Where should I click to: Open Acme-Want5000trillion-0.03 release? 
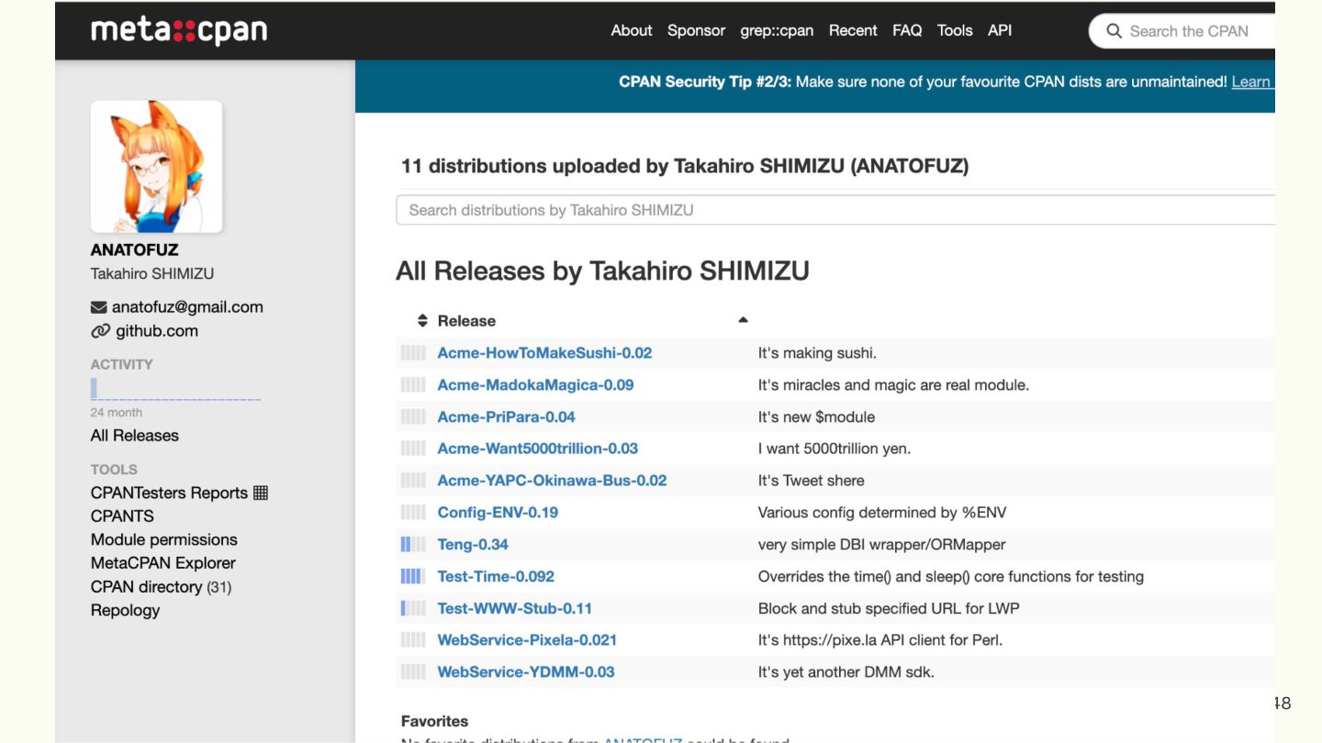click(x=538, y=449)
